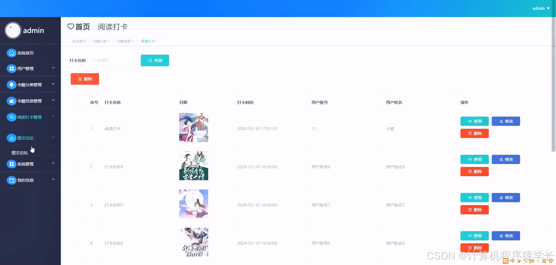
Task: Click 修改 for the 打卡名称6 row
Action: click(x=506, y=236)
